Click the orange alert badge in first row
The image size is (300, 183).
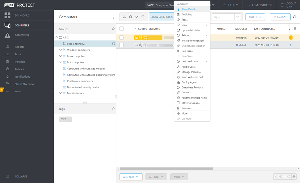tap(291, 38)
